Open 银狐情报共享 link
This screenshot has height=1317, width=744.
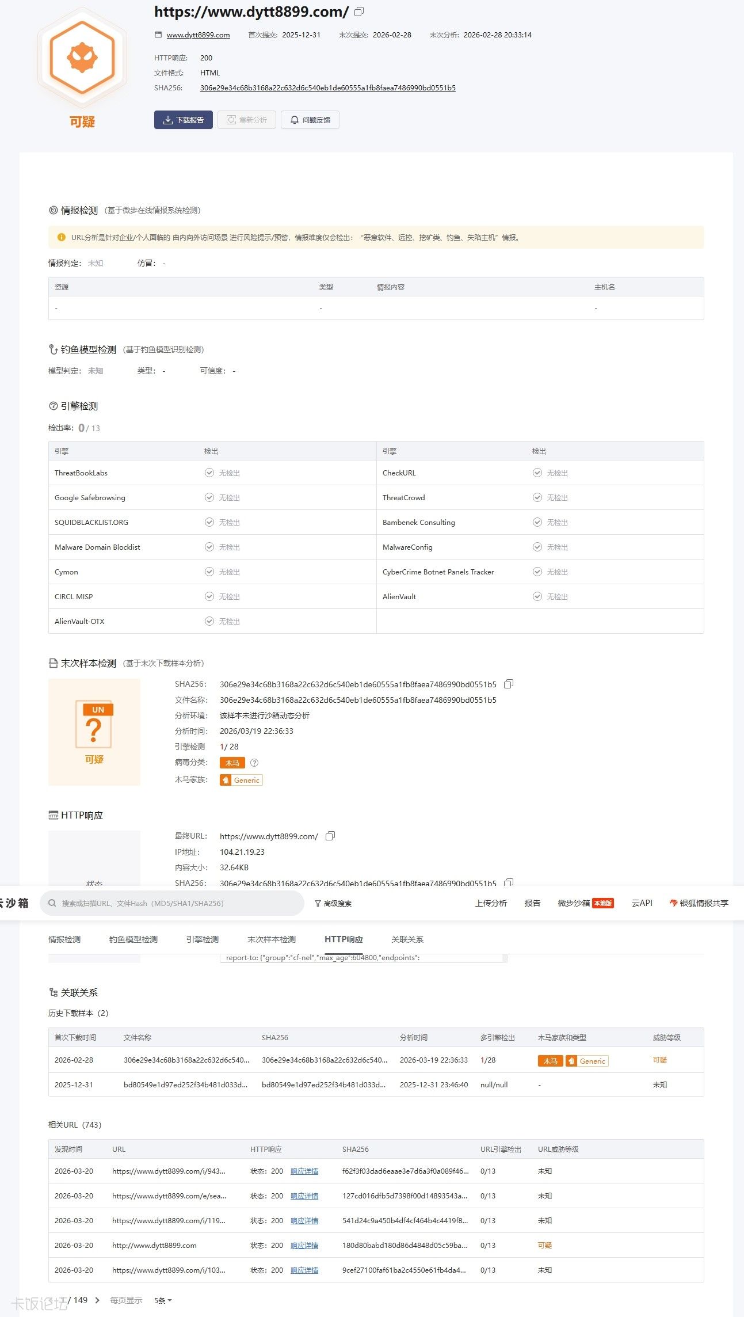(x=699, y=903)
